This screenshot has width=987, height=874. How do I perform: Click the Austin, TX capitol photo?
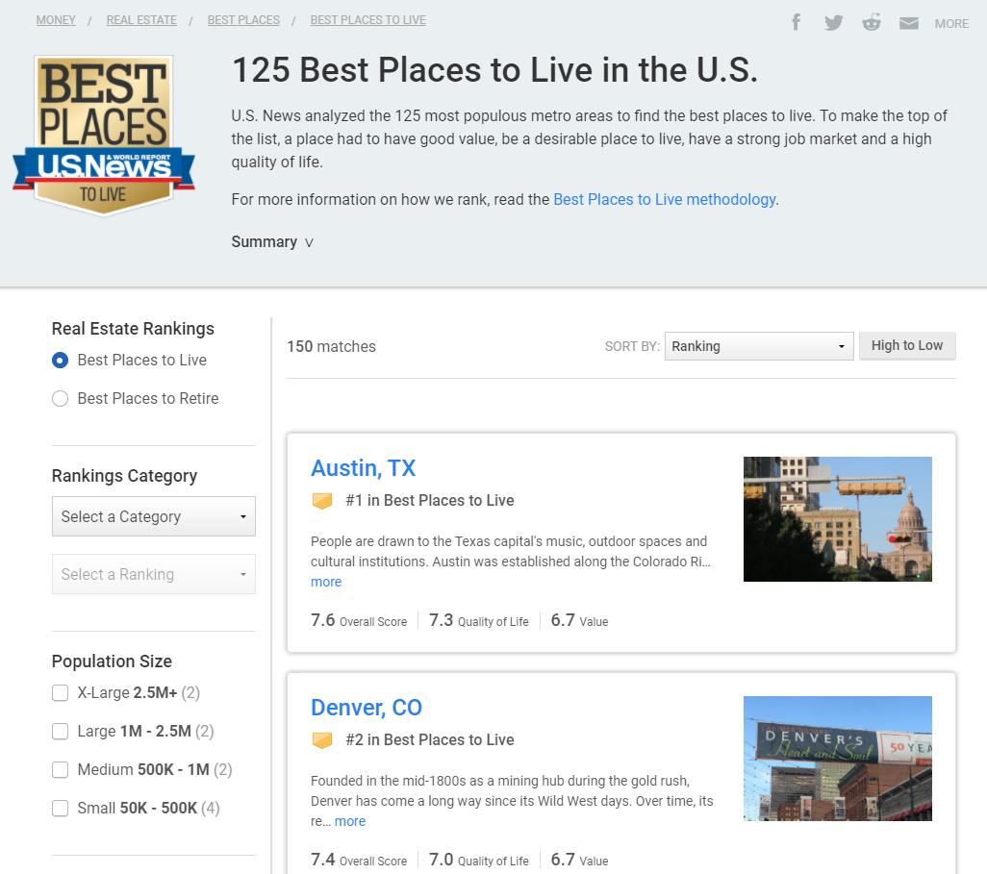(837, 519)
